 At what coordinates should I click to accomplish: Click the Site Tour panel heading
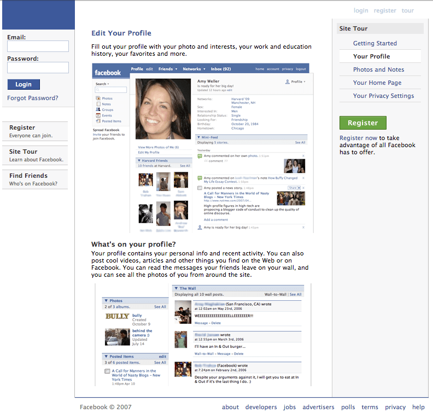pyautogui.click(x=380, y=28)
